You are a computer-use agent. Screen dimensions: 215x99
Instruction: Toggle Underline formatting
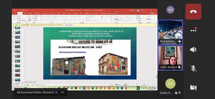pos(47,20)
